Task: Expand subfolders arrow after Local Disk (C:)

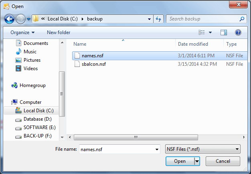Action: point(83,19)
